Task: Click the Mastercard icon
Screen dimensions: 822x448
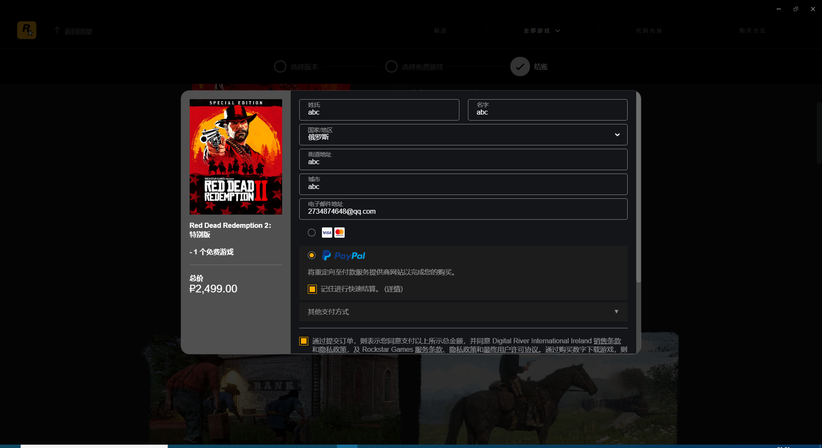Action: 340,233
